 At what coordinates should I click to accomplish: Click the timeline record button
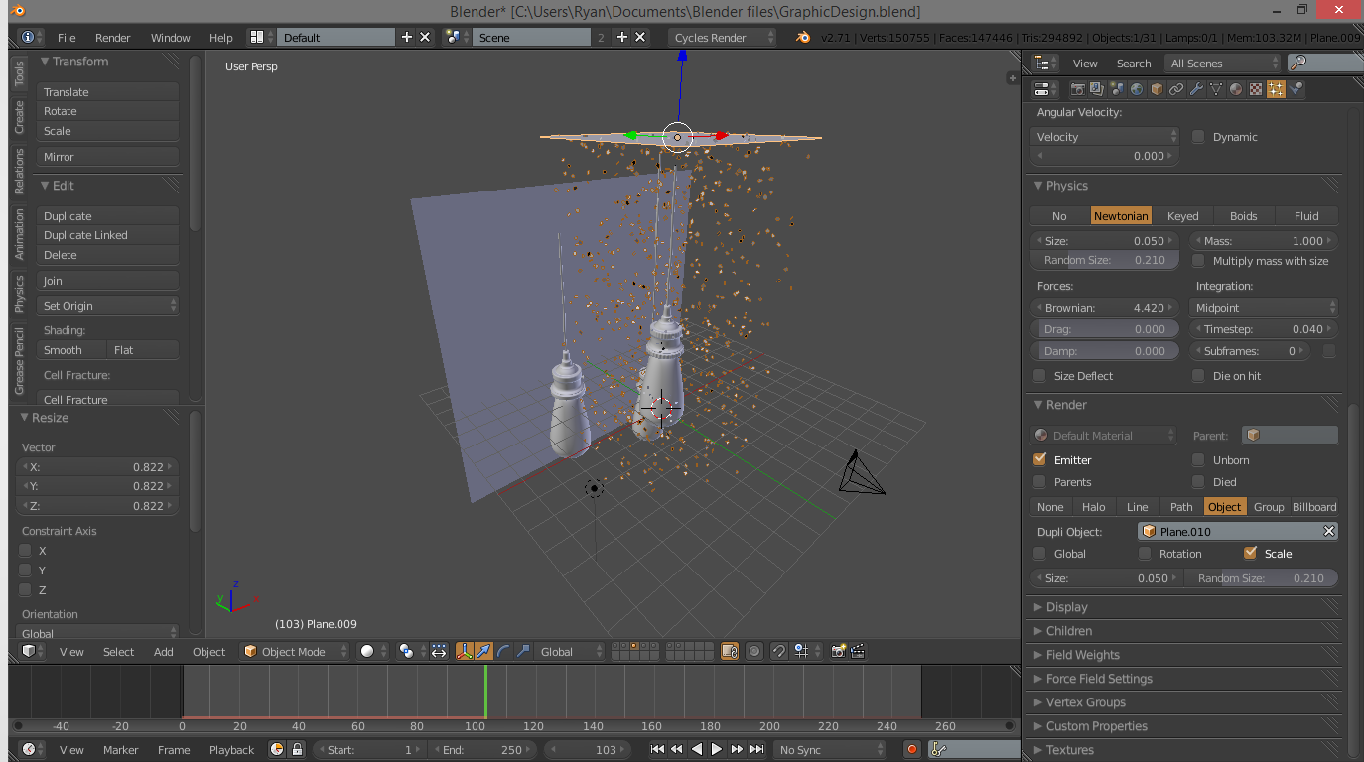[x=912, y=749]
